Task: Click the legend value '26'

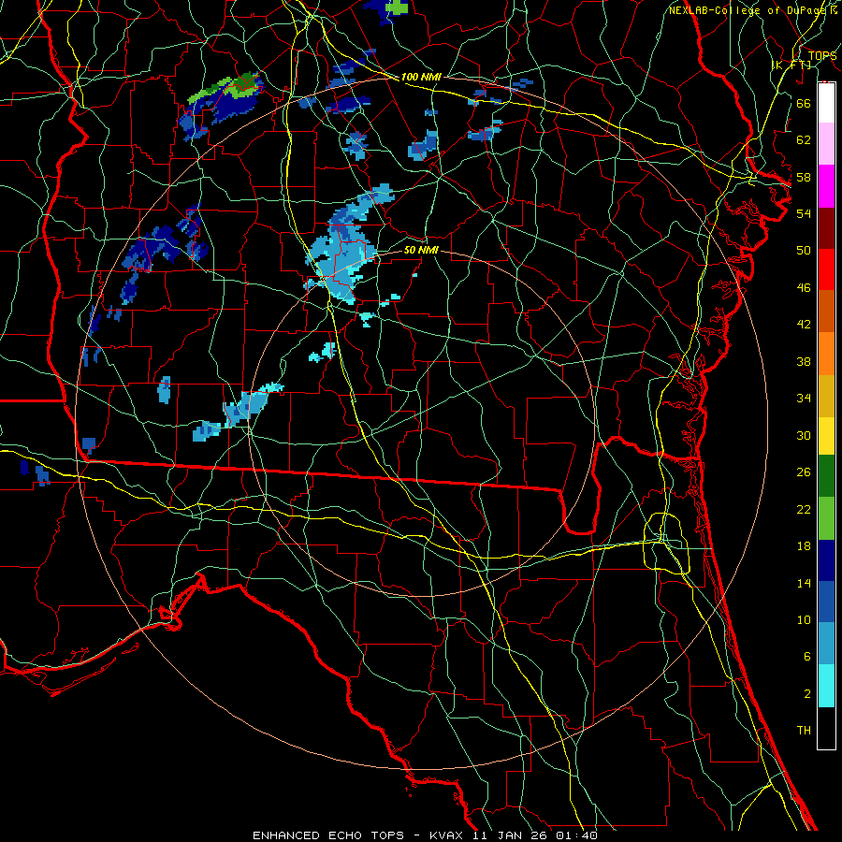Action: coord(804,472)
